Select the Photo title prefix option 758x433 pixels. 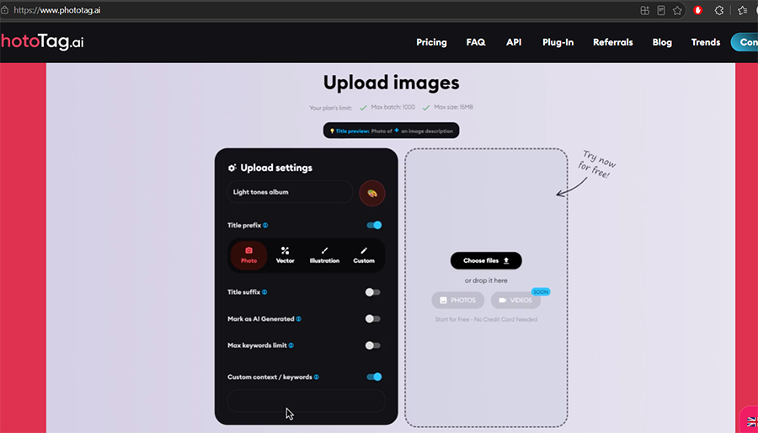pos(248,255)
